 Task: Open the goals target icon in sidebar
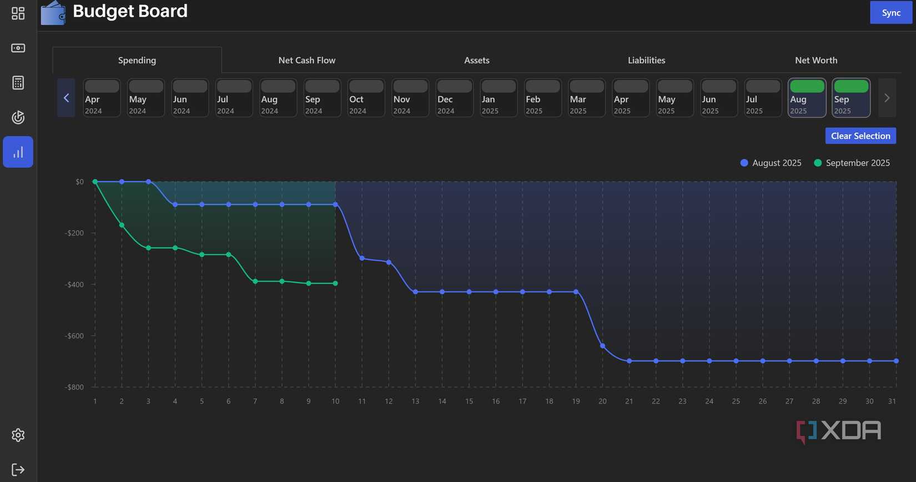18,117
